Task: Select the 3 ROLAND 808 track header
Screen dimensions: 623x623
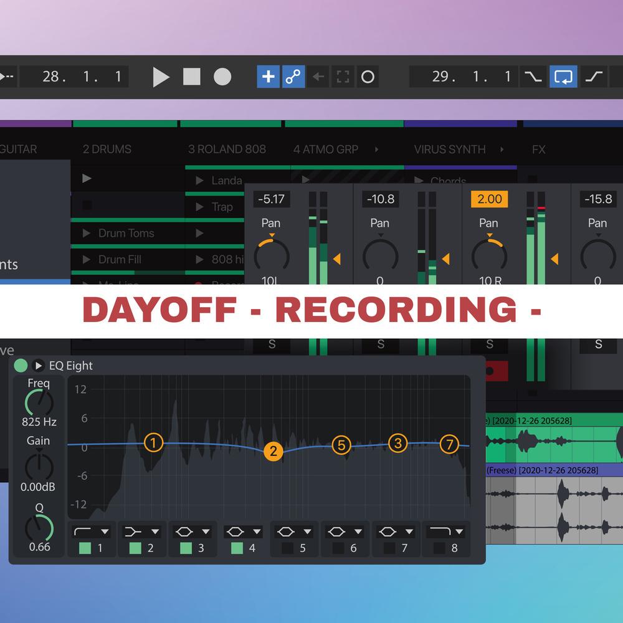Action: tap(227, 150)
